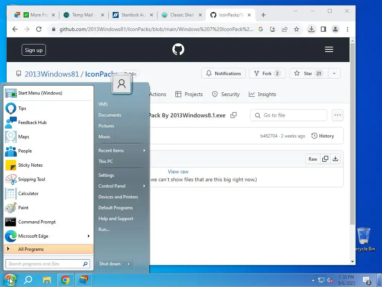Expand Microsoft Edge submenu arrow
The height and width of the screenshot is (287, 382).
coord(89,236)
